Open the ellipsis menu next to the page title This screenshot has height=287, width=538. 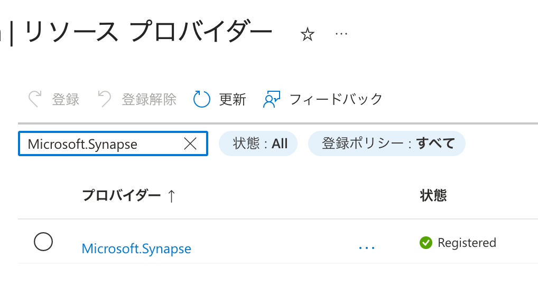click(341, 34)
